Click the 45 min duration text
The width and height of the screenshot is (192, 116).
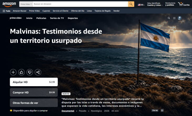coord(115,111)
